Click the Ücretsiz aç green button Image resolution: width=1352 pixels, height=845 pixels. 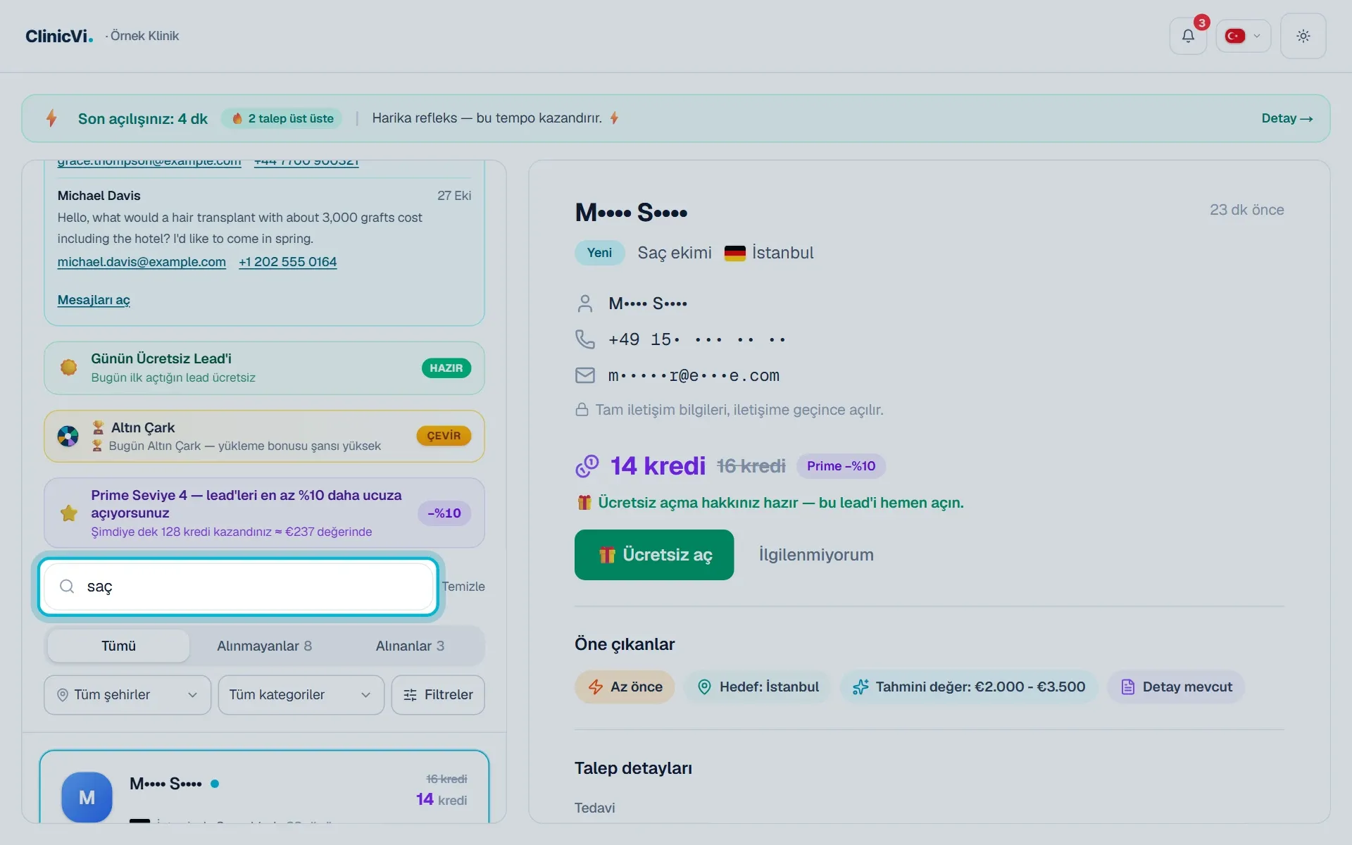coord(654,555)
